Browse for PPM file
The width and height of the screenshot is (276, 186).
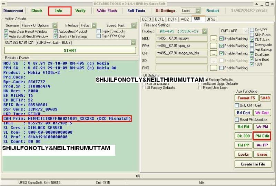click(213, 46)
